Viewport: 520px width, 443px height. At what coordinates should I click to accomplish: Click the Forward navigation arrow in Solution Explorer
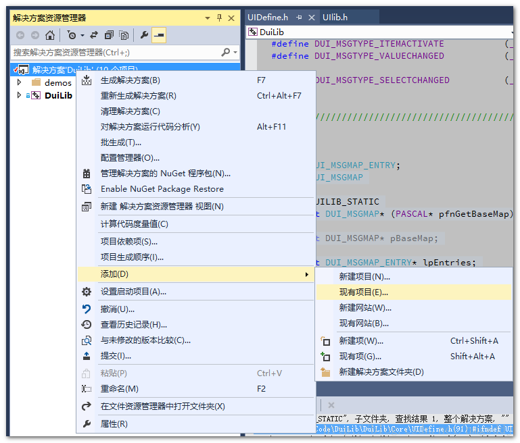tap(34, 35)
